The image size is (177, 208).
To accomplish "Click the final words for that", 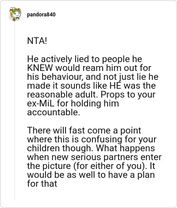I will click(42, 184).
